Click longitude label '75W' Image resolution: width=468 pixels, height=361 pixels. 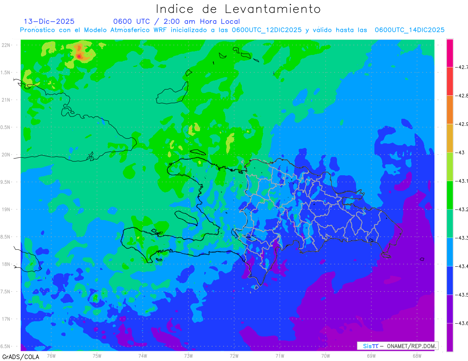(97, 356)
